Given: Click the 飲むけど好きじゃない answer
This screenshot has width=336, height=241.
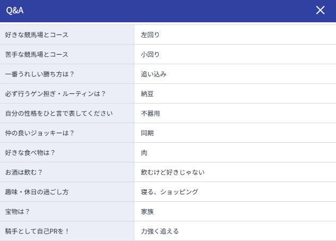Looking at the screenshot, I should click(173, 172).
